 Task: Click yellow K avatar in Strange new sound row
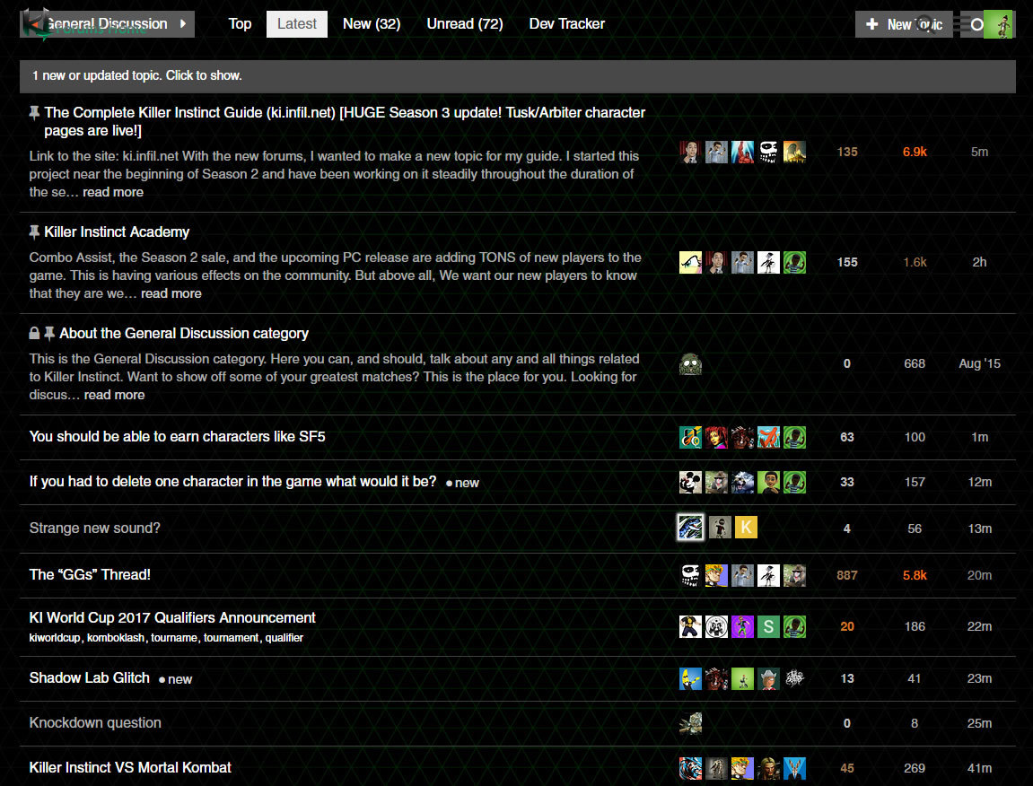tap(746, 527)
